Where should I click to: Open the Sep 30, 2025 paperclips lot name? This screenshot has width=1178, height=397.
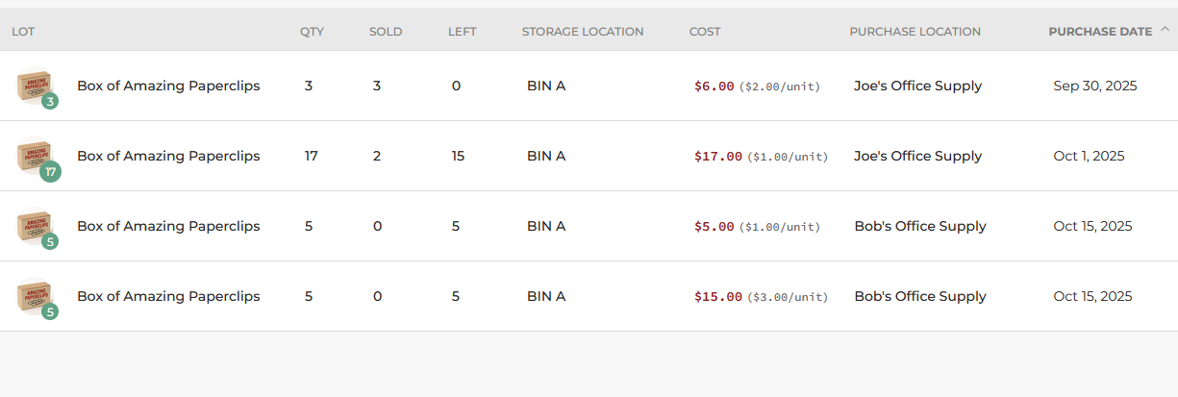[168, 86]
